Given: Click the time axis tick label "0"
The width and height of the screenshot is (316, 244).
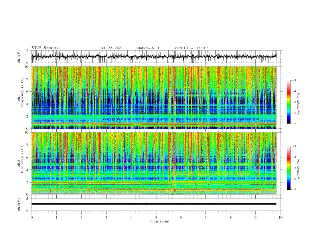Looking at the screenshot, I should (x=32, y=217).
